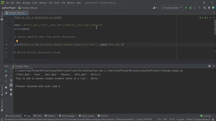Open the Project tool window sidebar
This screenshot has width=216, height=121.
(x=2, y=16)
